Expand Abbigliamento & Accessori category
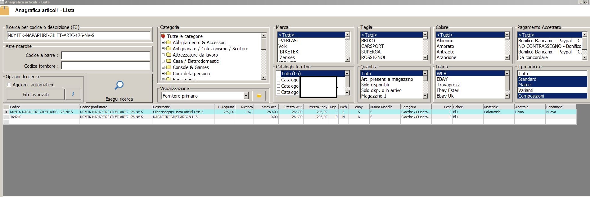This screenshot has height=197, width=590. click(163, 43)
